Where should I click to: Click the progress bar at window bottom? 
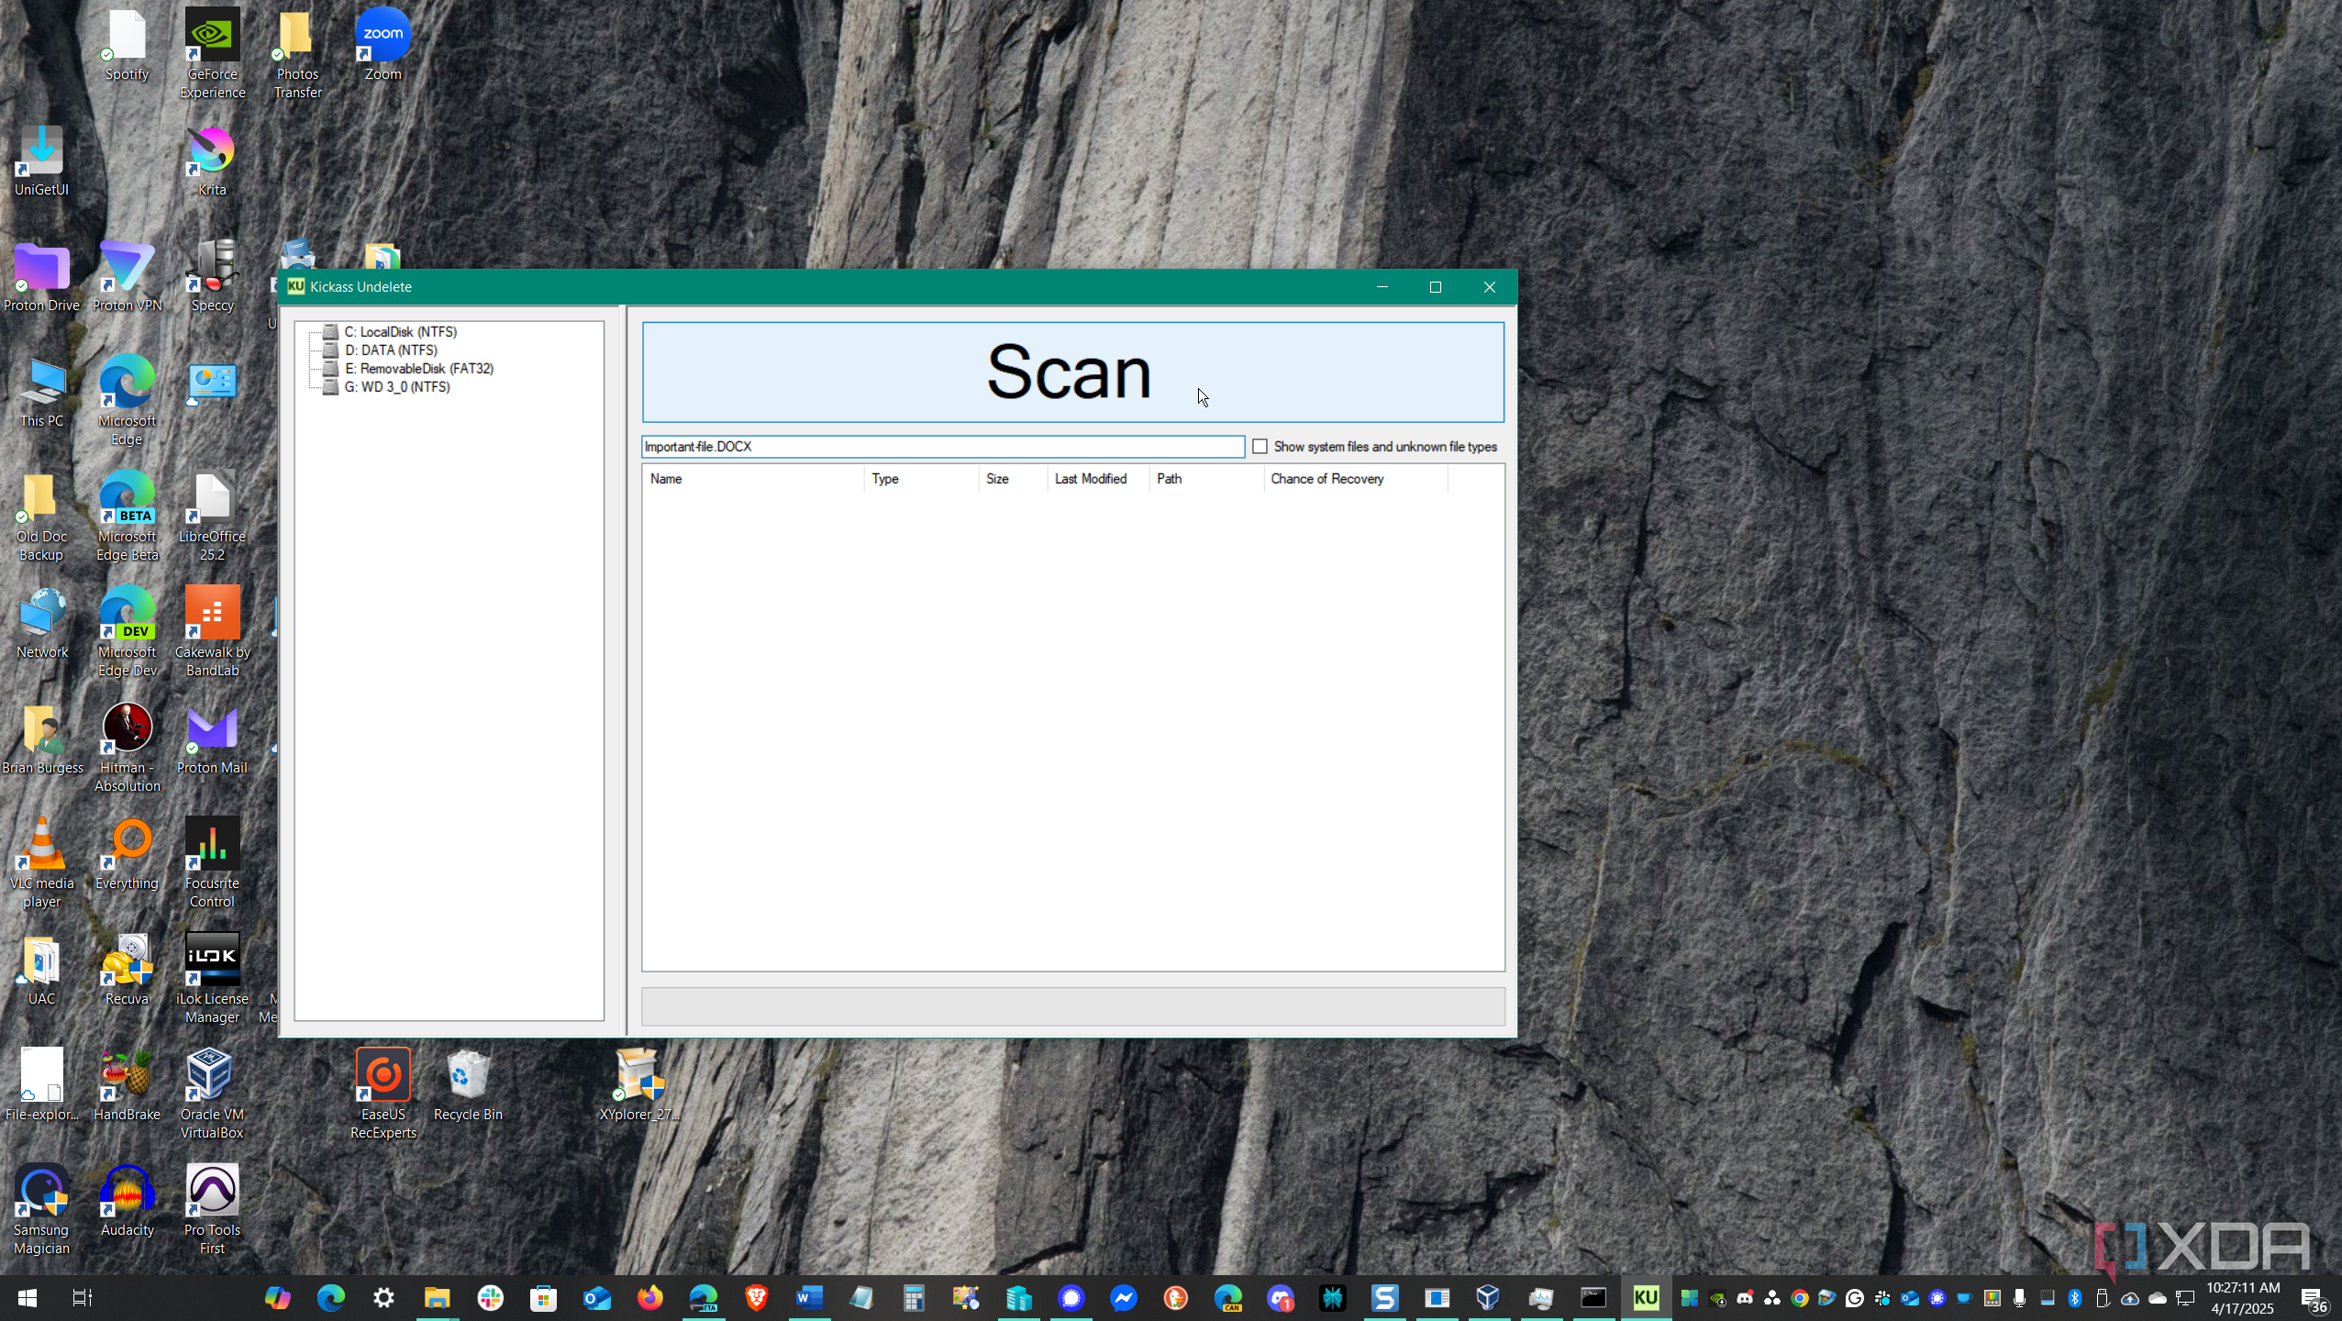click(1072, 1006)
